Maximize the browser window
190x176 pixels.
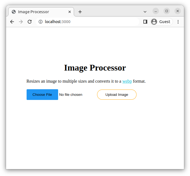click(167, 11)
